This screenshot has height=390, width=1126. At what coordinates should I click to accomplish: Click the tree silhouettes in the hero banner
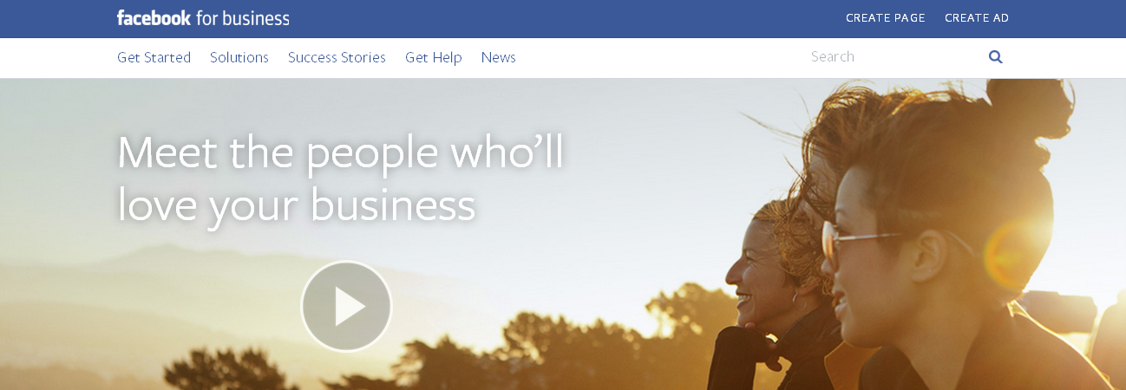tap(520, 351)
